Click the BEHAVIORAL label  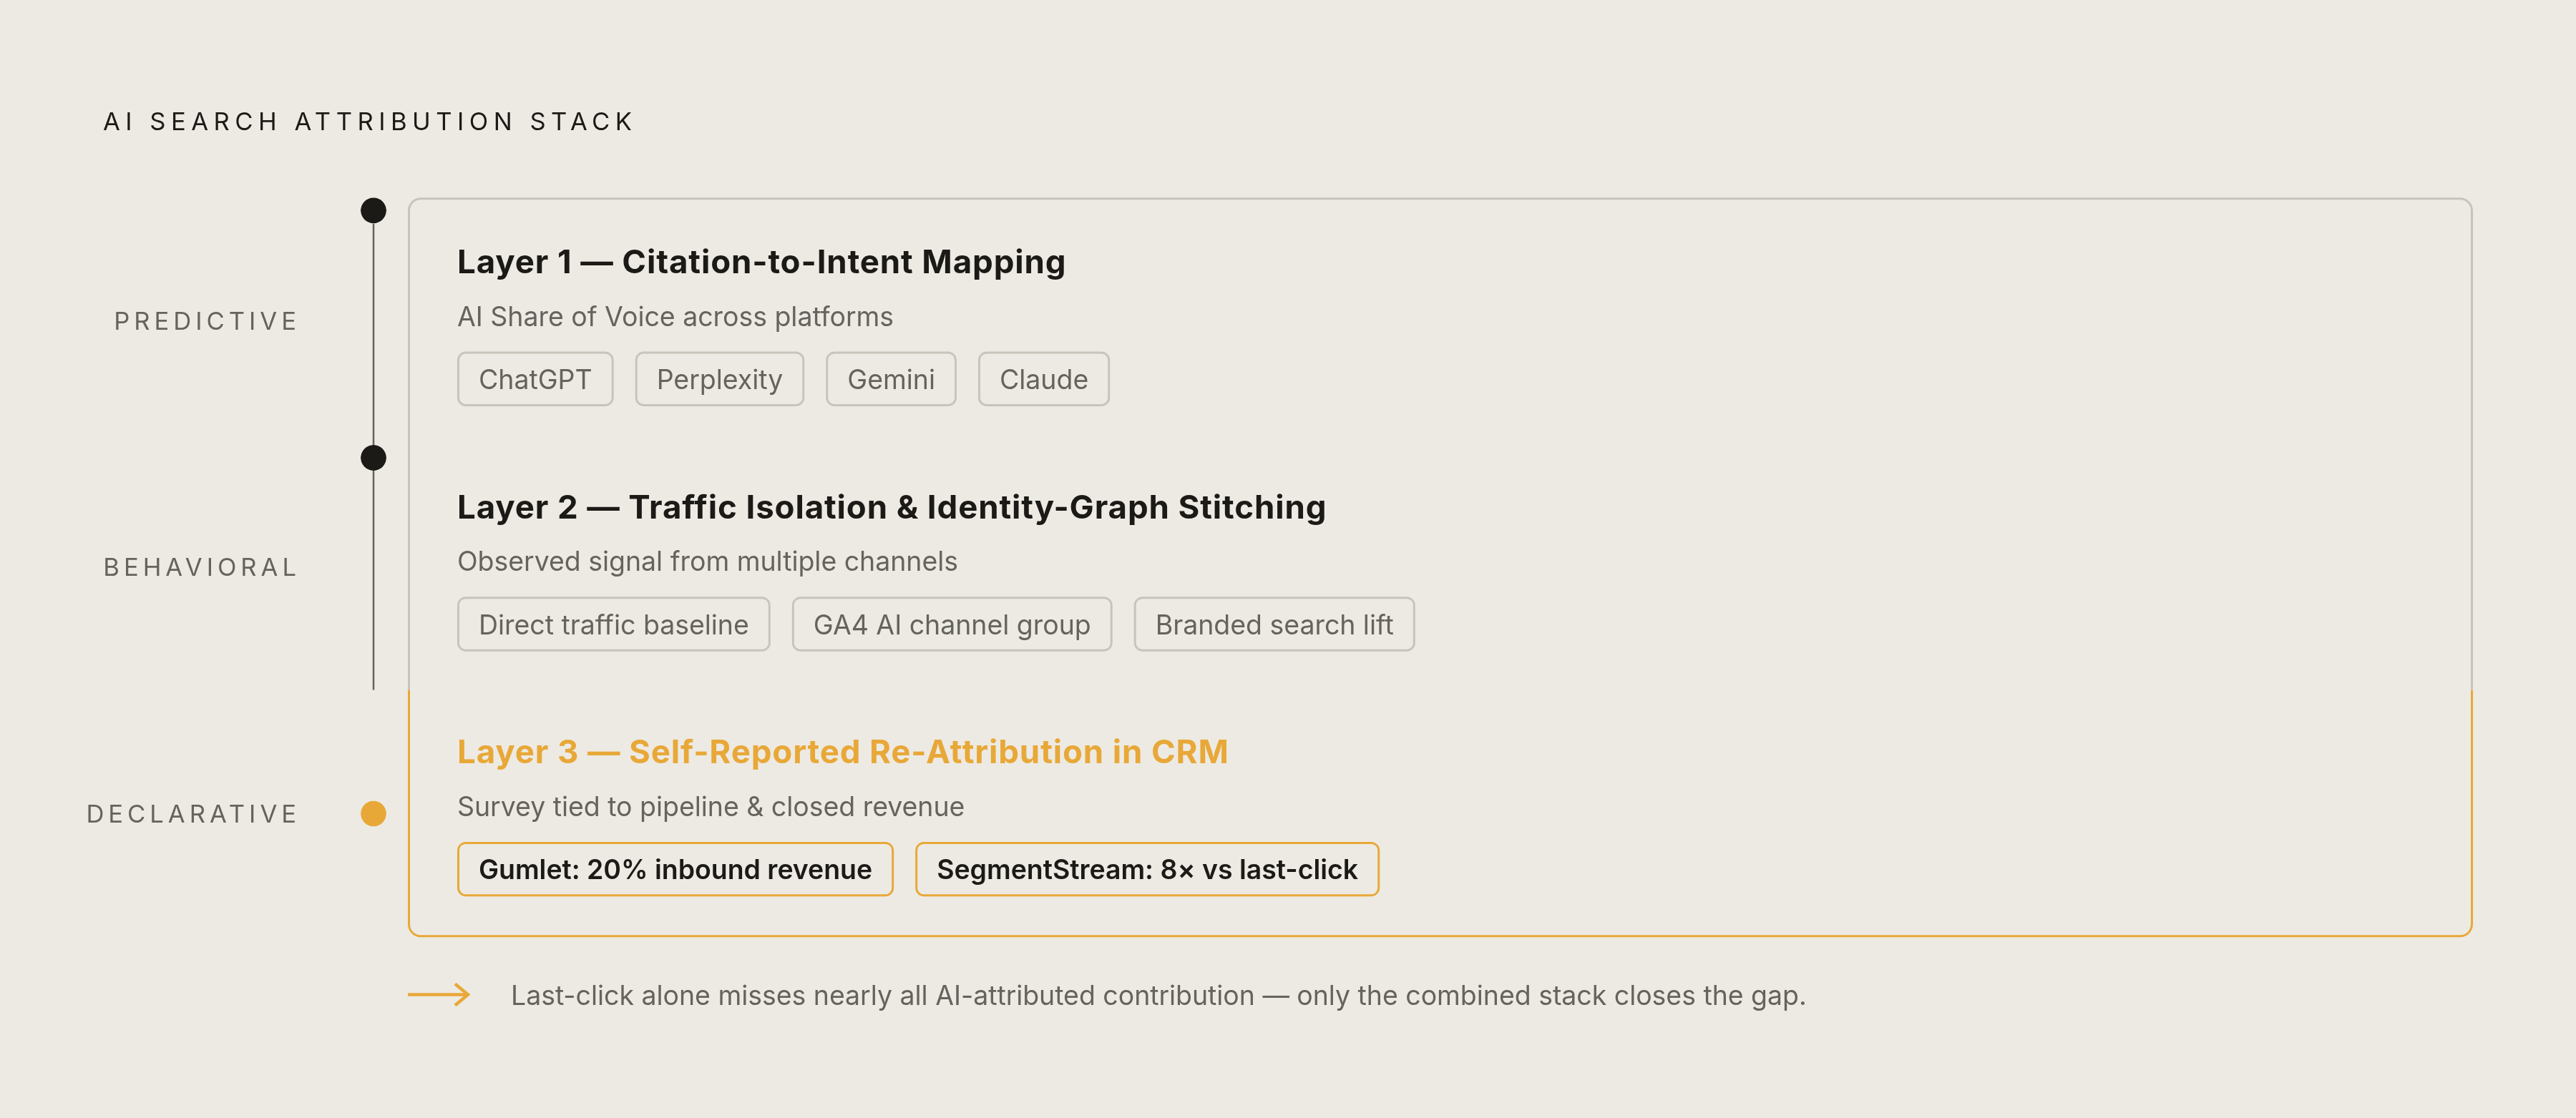201,567
